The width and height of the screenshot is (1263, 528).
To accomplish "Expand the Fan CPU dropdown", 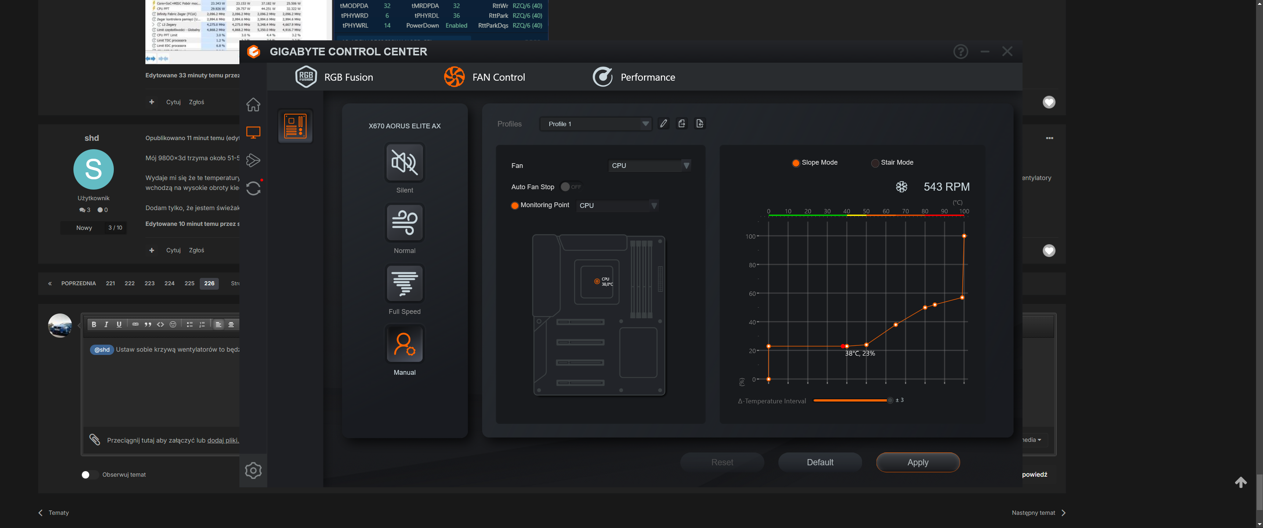I will (649, 166).
